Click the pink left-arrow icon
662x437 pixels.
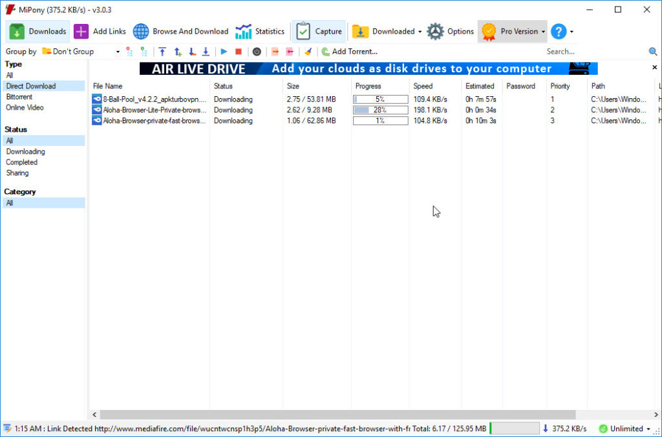pos(290,52)
